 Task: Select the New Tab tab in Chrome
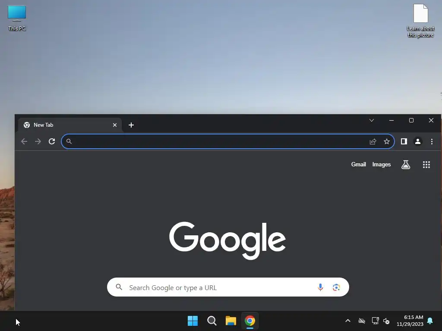(69, 125)
